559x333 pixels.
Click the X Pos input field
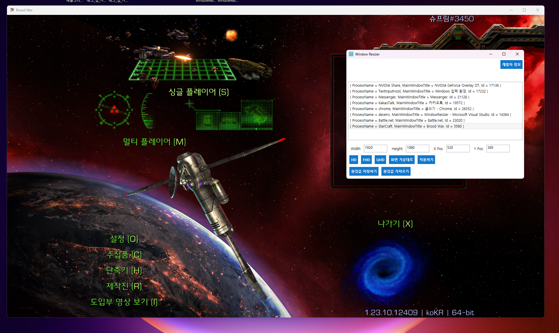[x=458, y=148]
